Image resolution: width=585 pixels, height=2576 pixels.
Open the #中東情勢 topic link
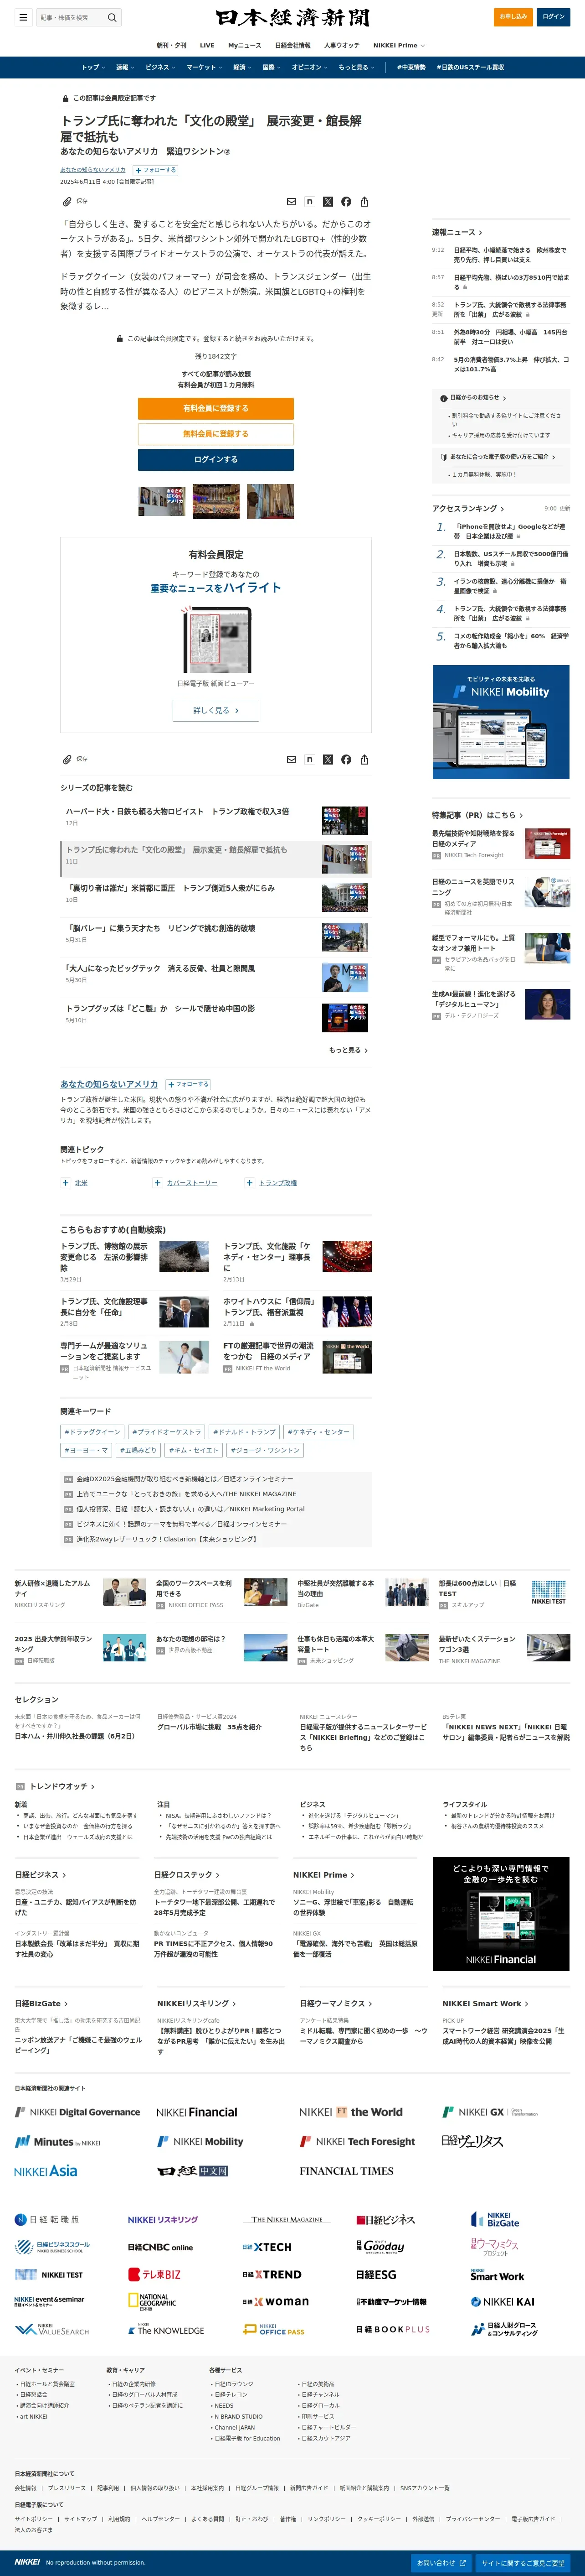411,67
